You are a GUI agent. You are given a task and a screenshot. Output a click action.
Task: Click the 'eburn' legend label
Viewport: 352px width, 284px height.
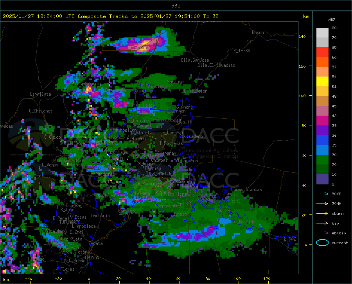point(338,214)
